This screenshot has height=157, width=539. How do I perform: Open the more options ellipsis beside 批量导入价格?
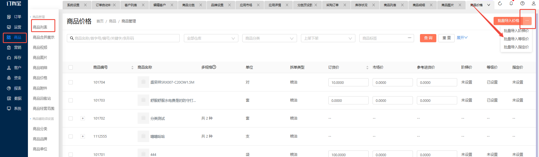coord(527,21)
